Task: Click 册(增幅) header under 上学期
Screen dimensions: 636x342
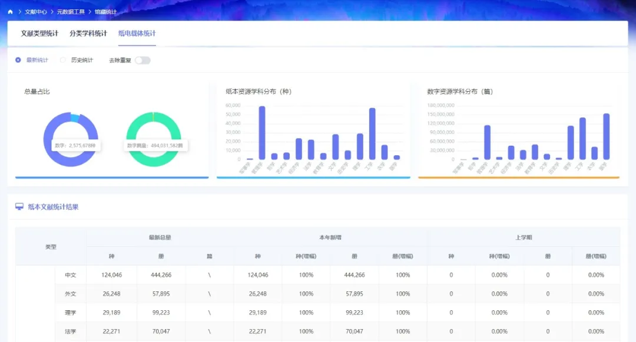Action: click(596, 256)
